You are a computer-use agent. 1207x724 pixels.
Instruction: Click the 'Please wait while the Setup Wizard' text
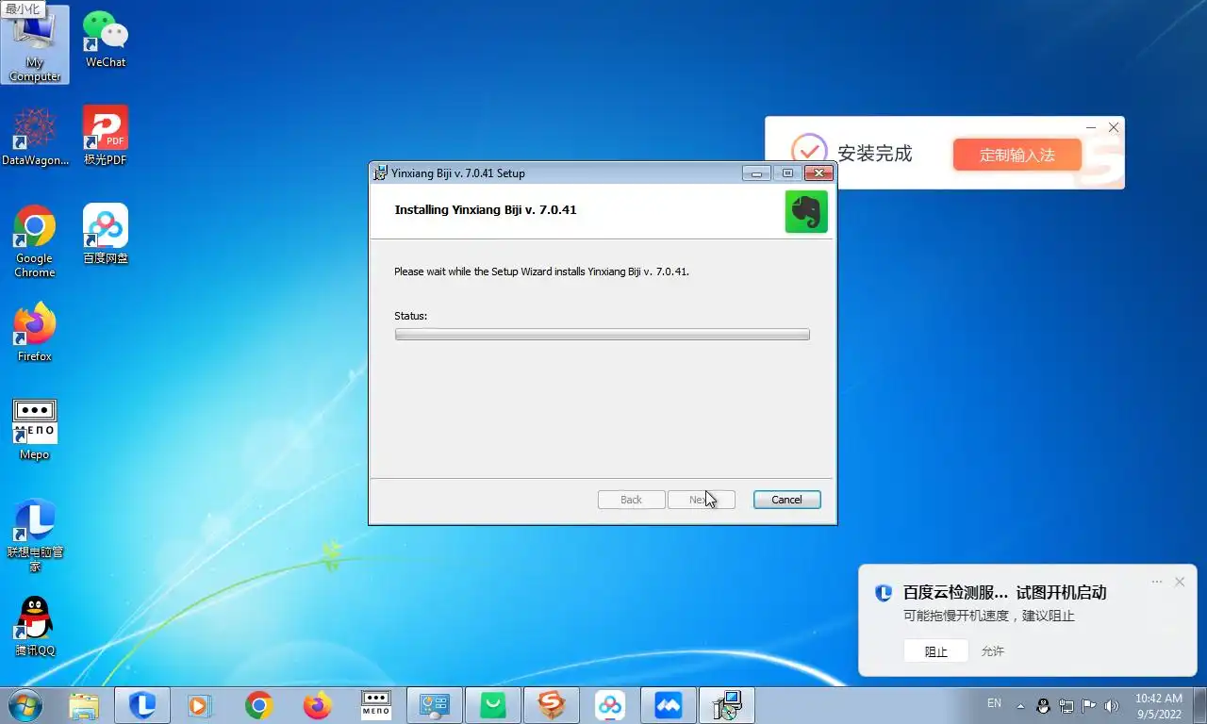coord(541,271)
